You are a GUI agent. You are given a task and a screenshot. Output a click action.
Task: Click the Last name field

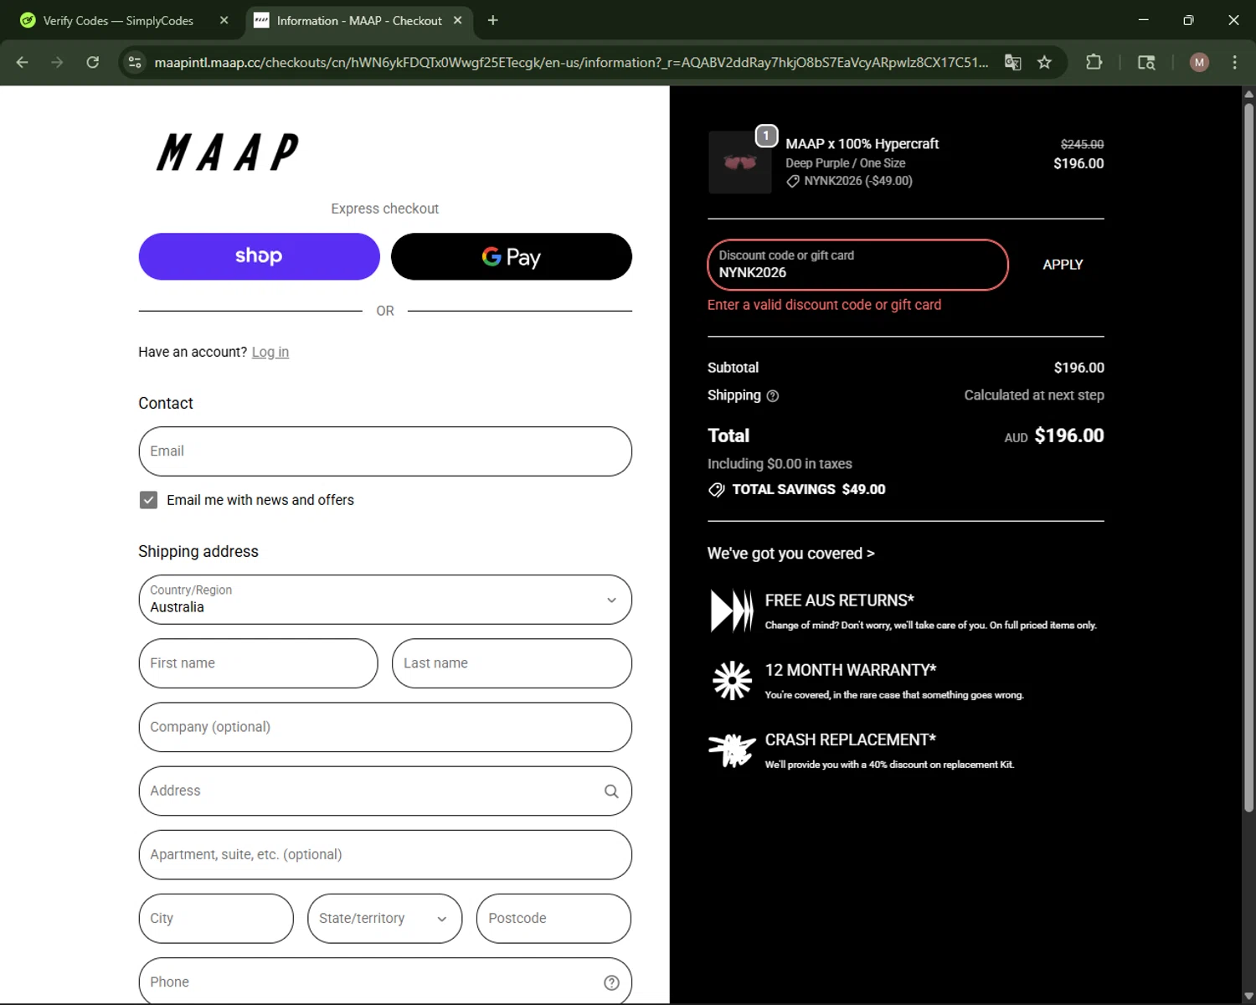[512, 663]
